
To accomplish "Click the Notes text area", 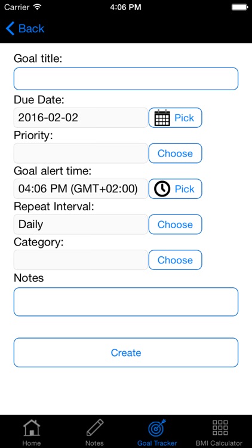I will point(126,302).
